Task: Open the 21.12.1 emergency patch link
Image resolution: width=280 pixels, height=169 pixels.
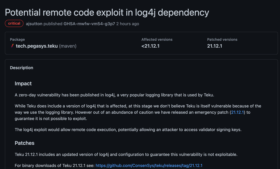Action: point(237,112)
